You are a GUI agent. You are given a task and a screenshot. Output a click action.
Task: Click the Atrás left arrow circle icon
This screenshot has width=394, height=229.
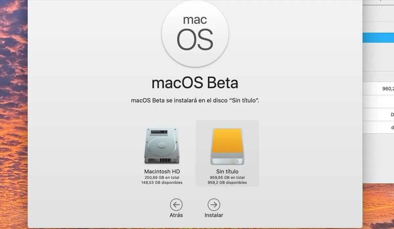tap(176, 205)
